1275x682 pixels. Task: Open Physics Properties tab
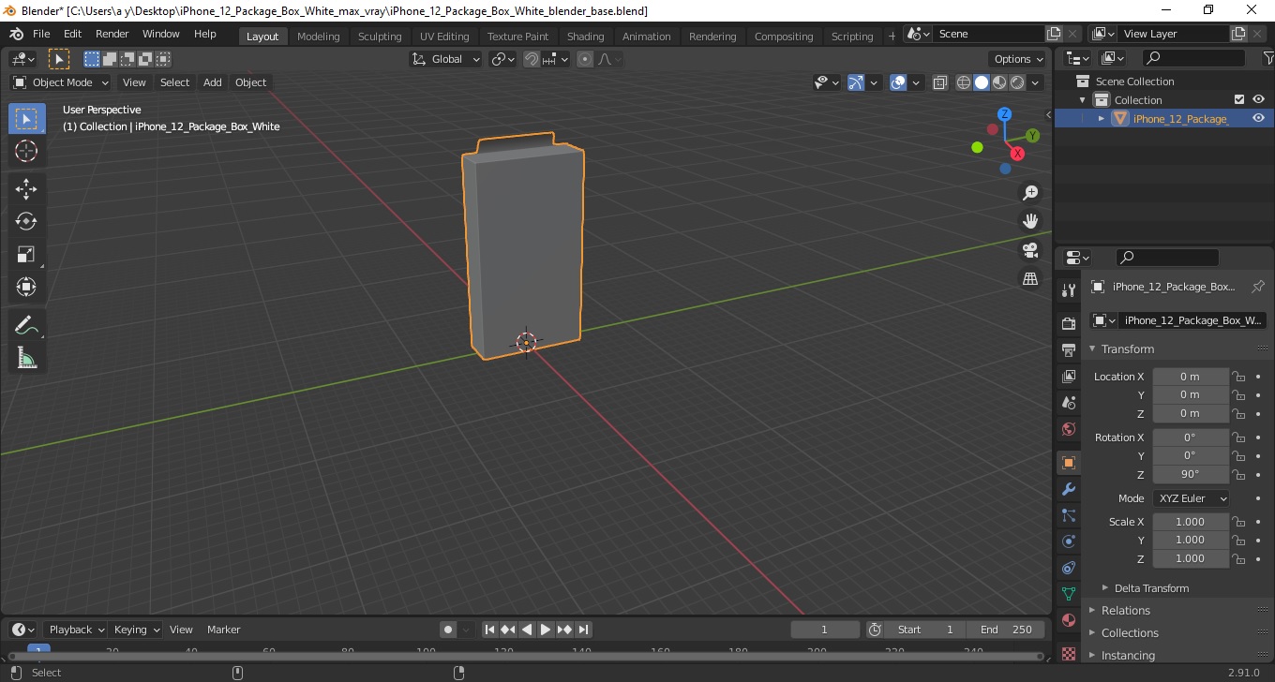point(1069,541)
